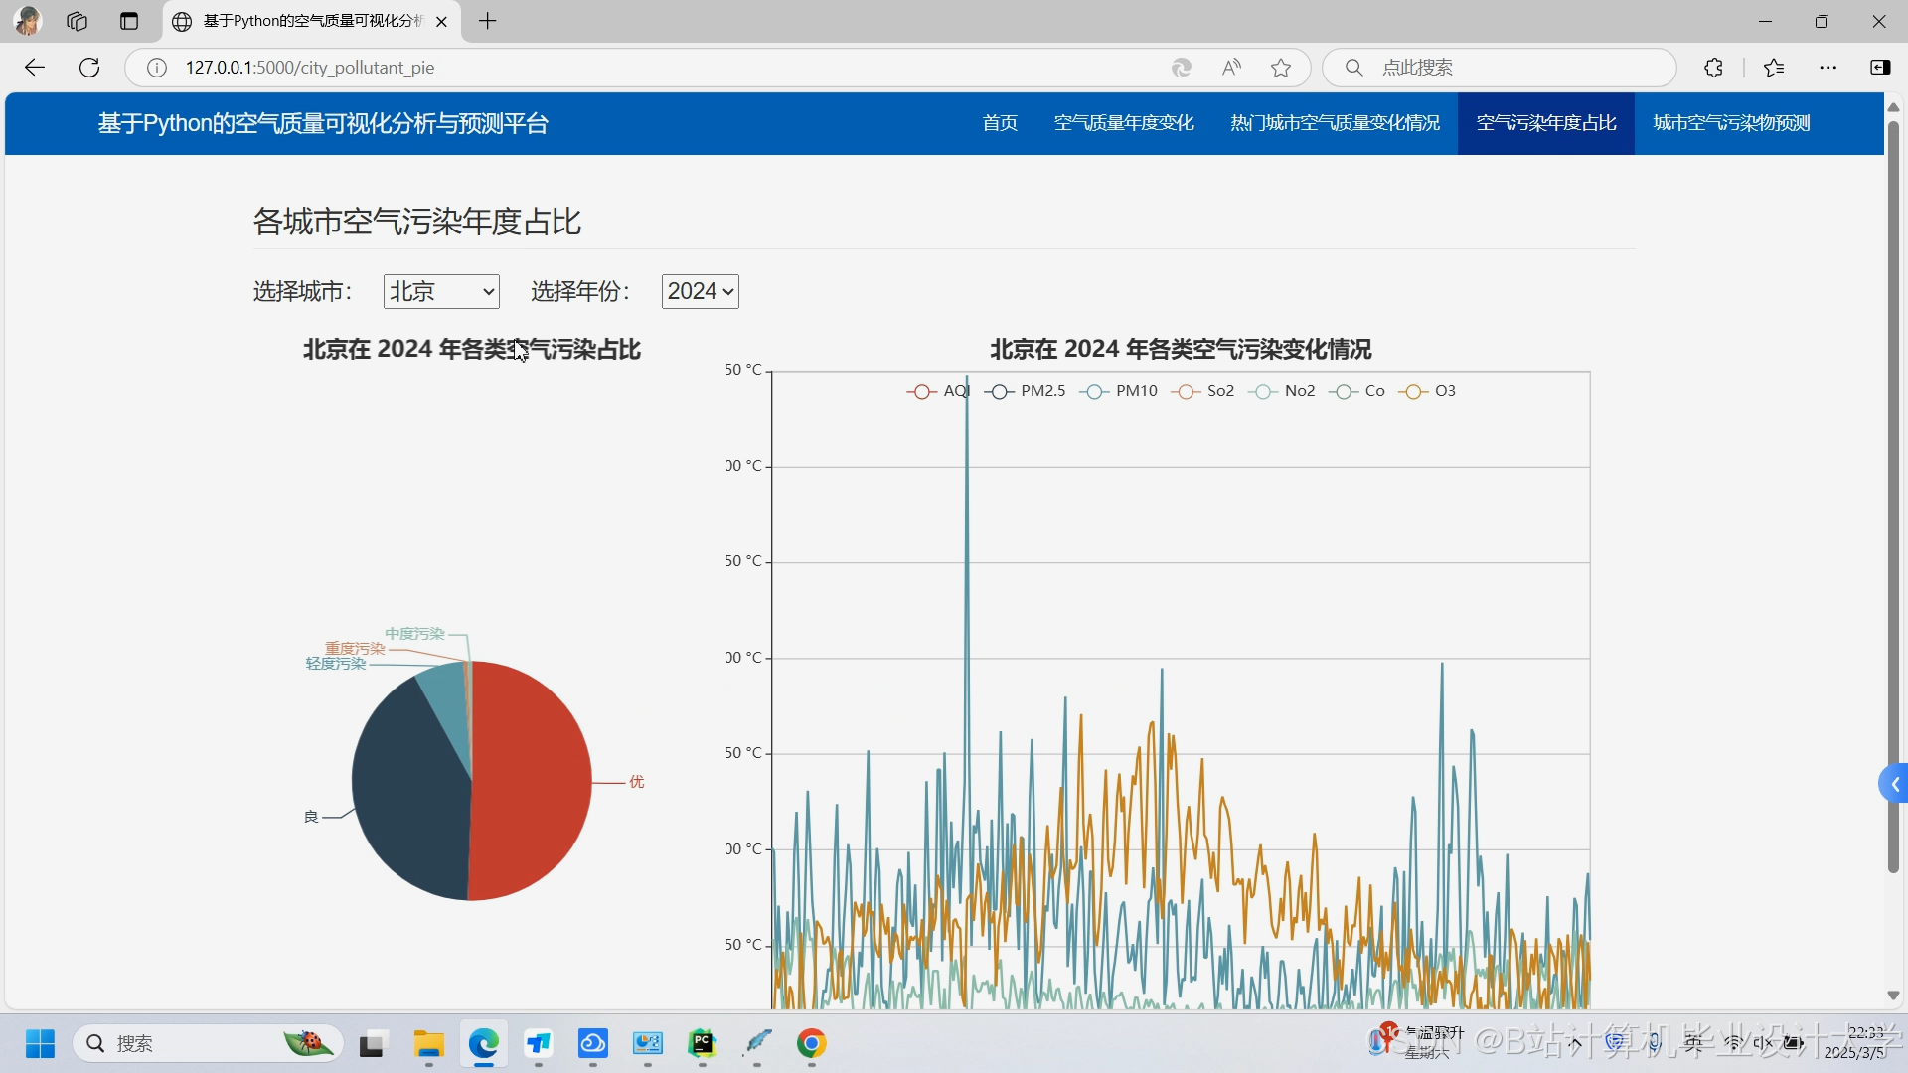1908x1073 pixels.
Task: Open the year dropdown showing 2024
Action: [x=700, y=291]
